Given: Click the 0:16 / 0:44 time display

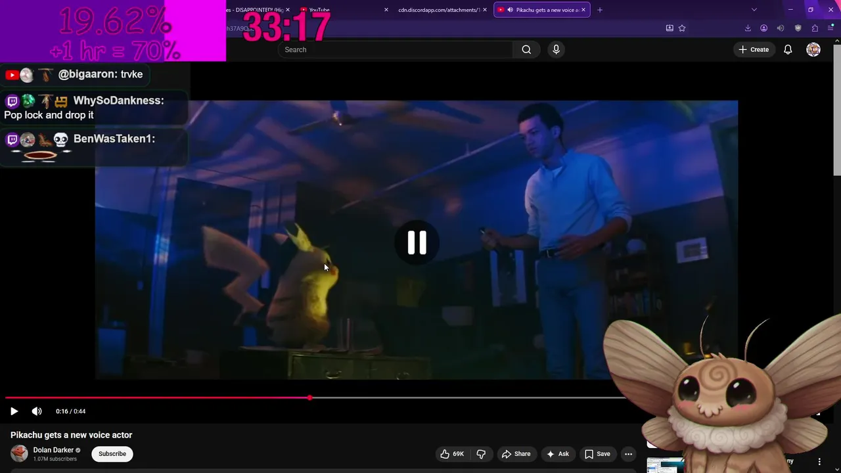Looking at the screenshot, I should click(x=70, y=411).
